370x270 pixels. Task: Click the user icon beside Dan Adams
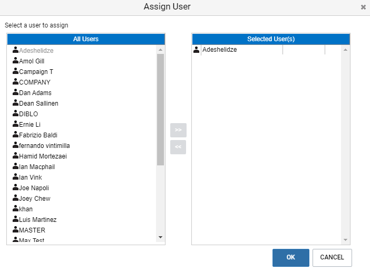(x=16, y=92)
